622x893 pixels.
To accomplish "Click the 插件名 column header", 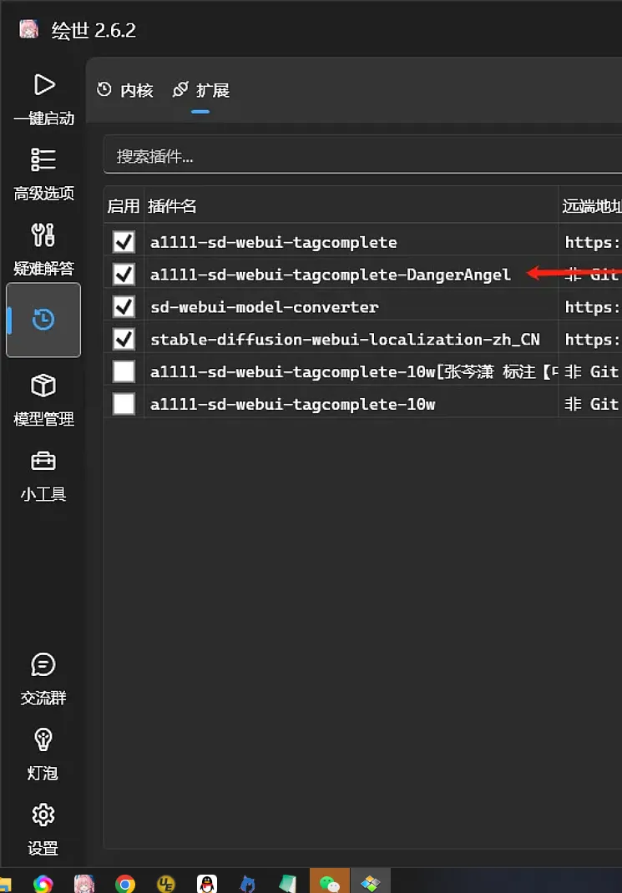I will [173, 206].
